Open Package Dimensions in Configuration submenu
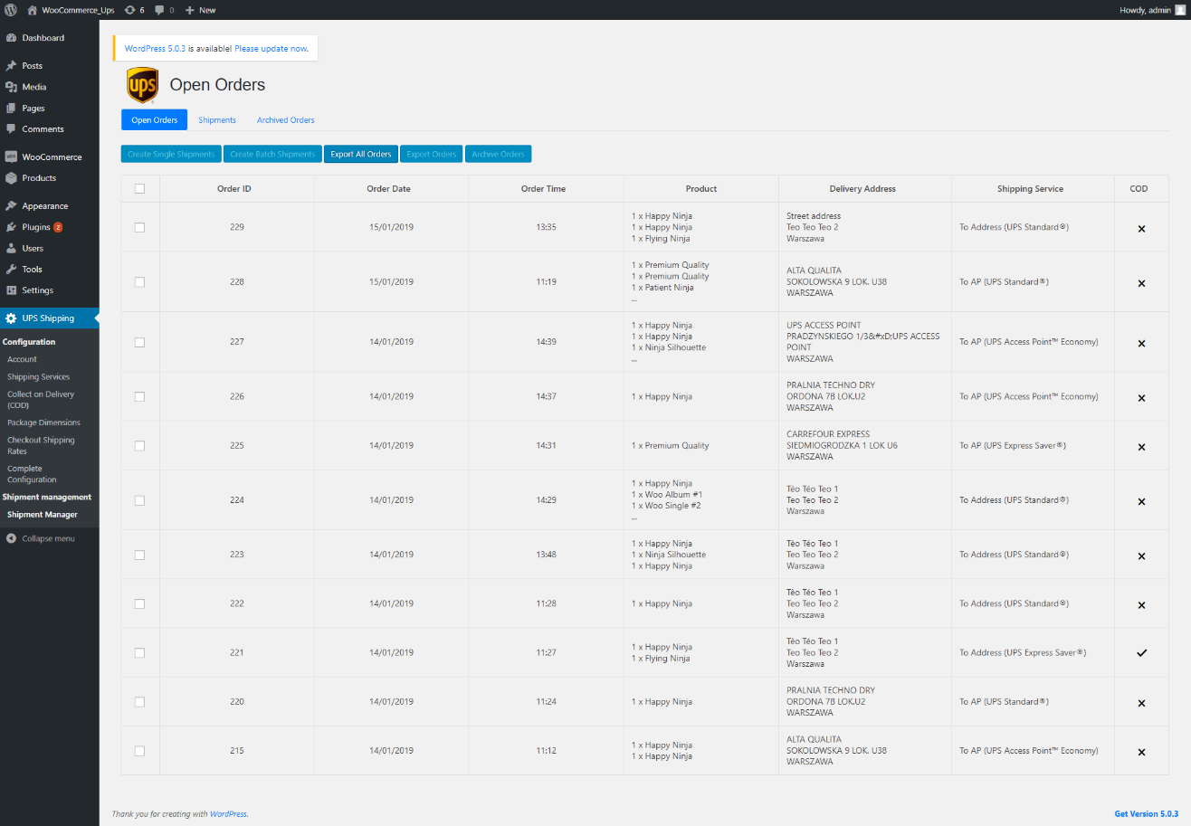 (43, 422)
